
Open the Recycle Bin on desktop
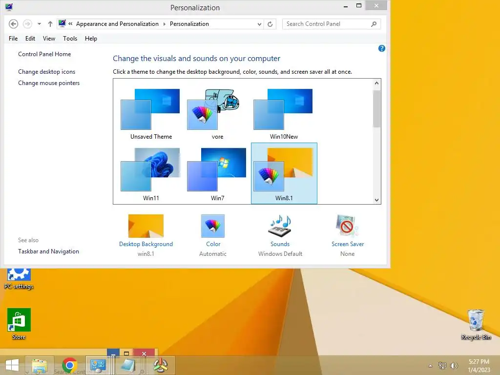[476, 324]
